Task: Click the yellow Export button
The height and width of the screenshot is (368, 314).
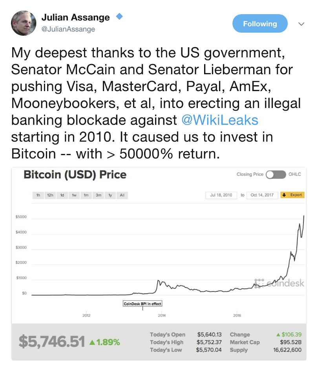Action: pos(292,195)
